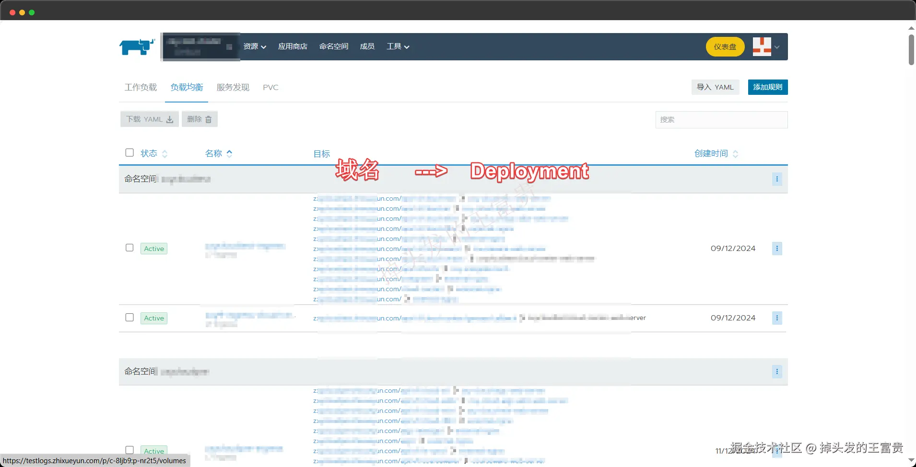Image resolution: width=916 pixels, height=467 pixels.
Task: Open the 资源 dropdown menu
Action: click(x=255, y=46)
